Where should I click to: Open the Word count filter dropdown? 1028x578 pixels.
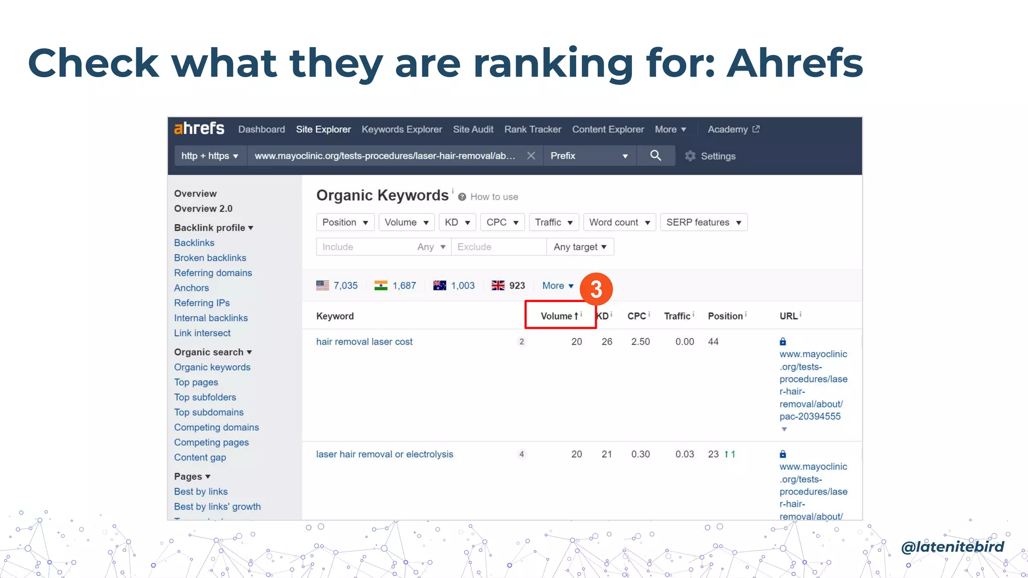click(x=620, y=222)
